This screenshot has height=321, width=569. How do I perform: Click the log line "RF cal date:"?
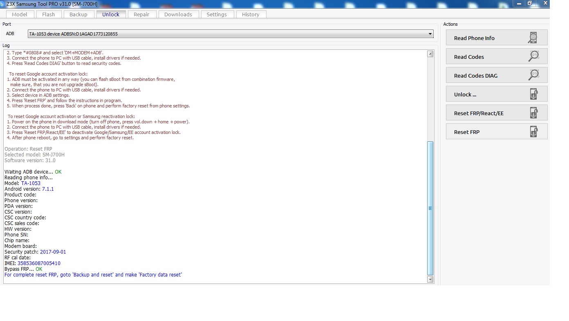18,258
